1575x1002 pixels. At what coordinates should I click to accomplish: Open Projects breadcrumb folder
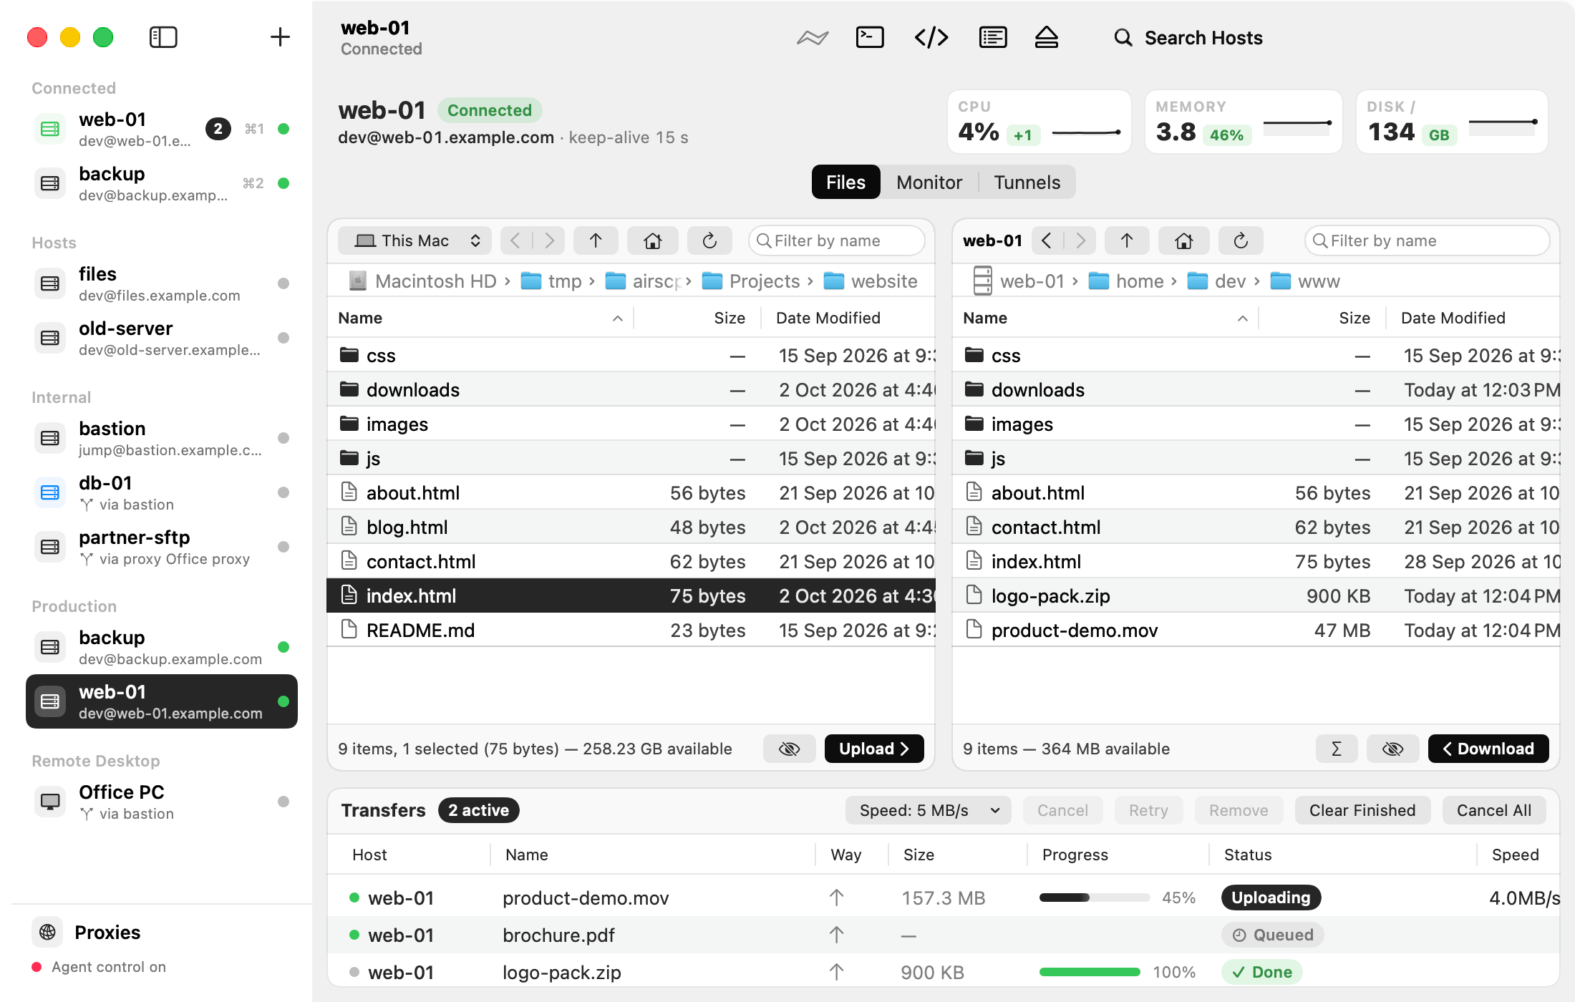(x=751, y=281)
